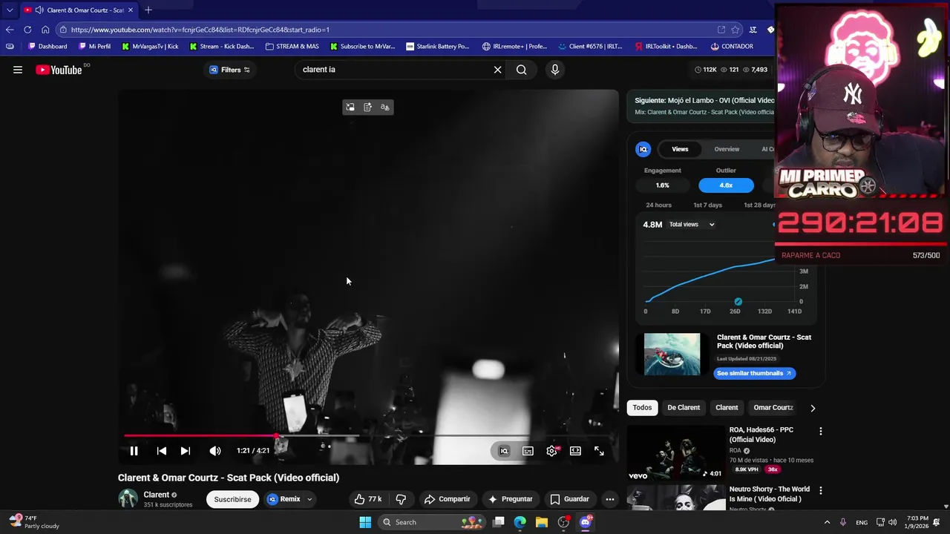Skip to the previous video
The width and height of the screenshot is (950, 534).
161,451
